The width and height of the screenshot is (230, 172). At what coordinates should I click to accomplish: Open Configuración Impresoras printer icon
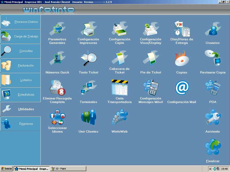[x=88, y=29]
